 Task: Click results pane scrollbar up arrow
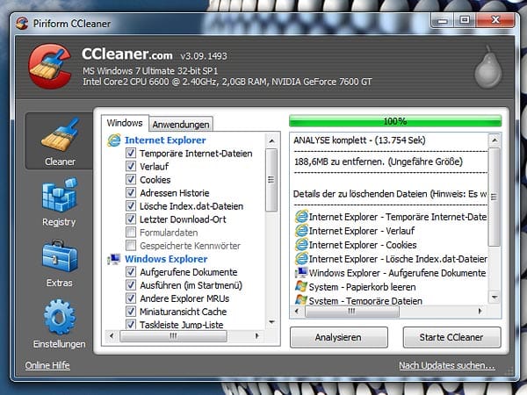[x=495, y=140]
